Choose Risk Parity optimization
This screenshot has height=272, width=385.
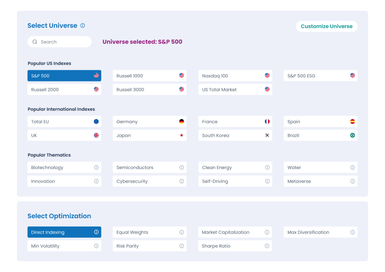[150, 246]
